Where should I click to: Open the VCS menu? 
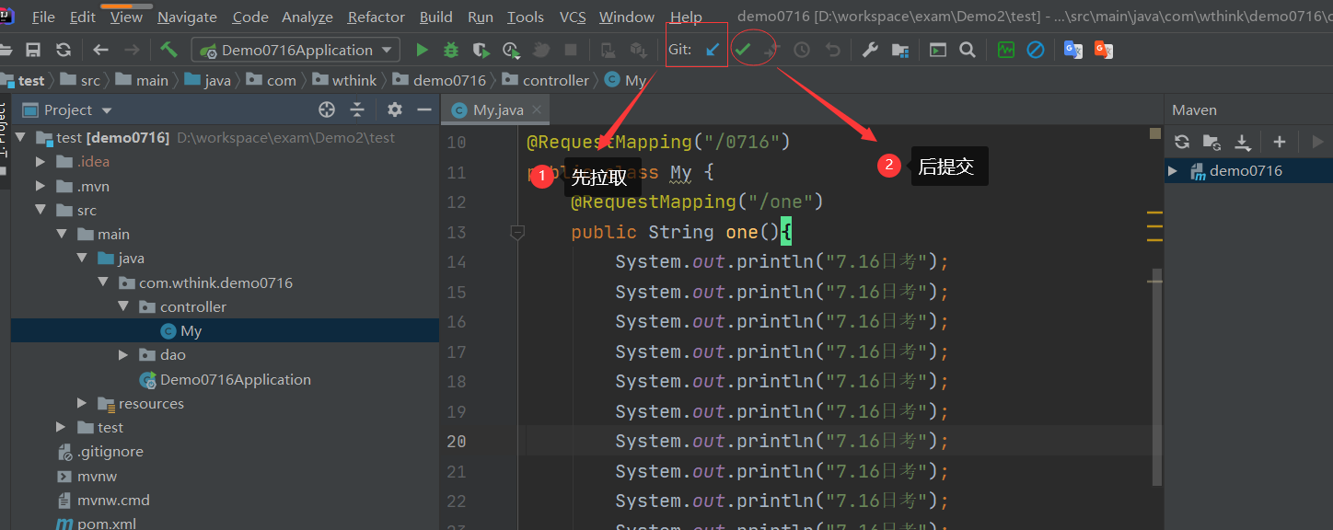[573, 17]
